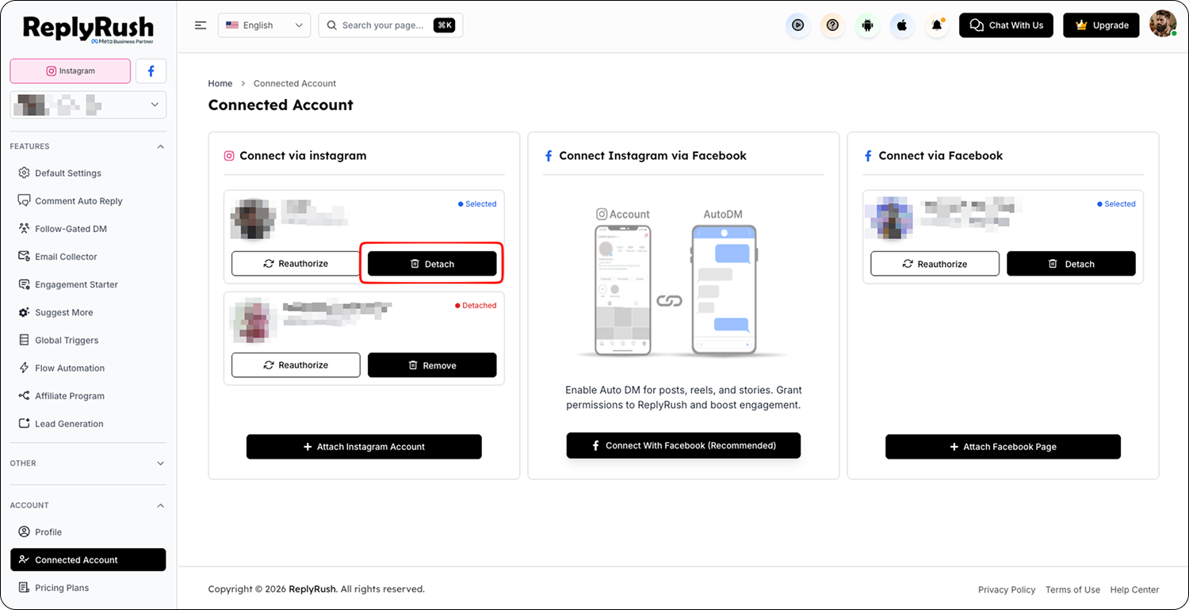Click the Connected Account page title
Viewport: 1189px width, 610px height.
coord(281,105)
